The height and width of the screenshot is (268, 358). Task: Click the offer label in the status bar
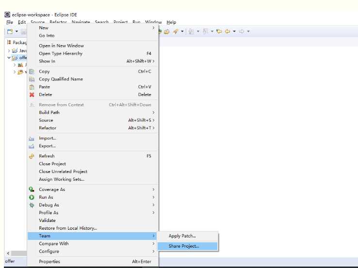click(x=10, y=261)
